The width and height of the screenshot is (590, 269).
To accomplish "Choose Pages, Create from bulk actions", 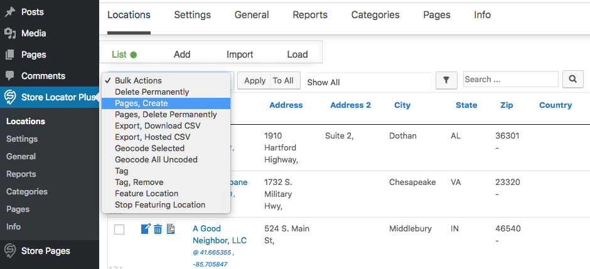I will tap(141, 103).
